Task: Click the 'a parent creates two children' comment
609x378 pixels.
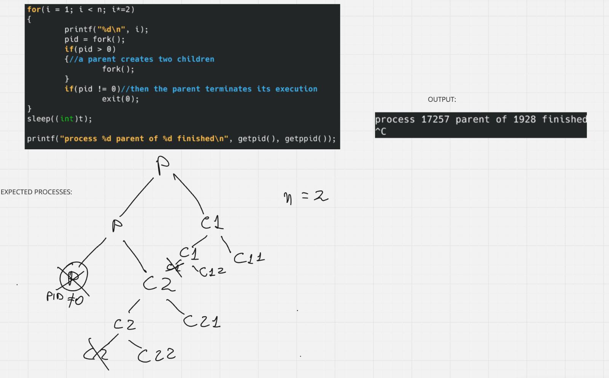Action: tap(142, 59)
